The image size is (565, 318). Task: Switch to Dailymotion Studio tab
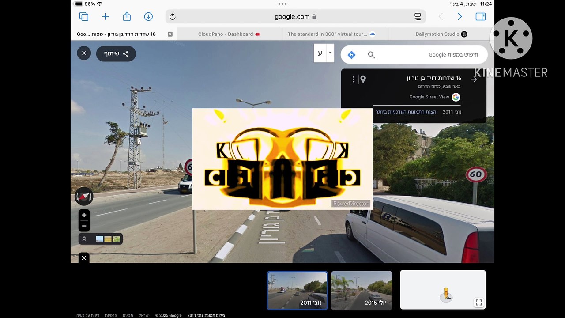coord(441,34)
